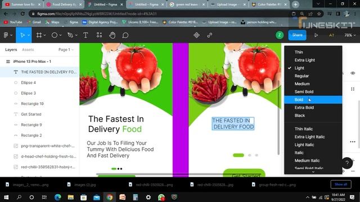Select iPhone 13 Pro Max - 1 frame
360x202 pixels.
click(40, 61)
